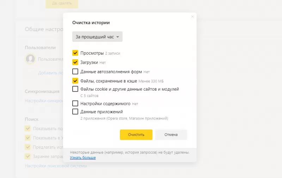Click the user avatar icon in settings background
This screenshot has height=178, width=282.
point(30,59)
